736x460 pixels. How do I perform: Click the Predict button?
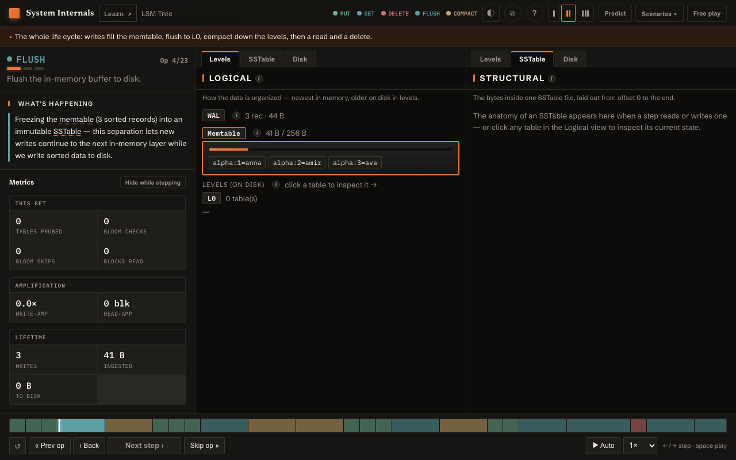tap(615, 13)
